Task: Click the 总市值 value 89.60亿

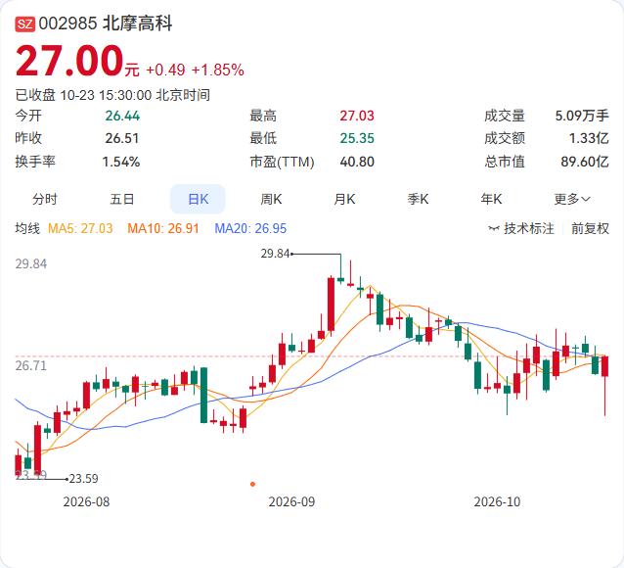Action: [x=585, y=162]
